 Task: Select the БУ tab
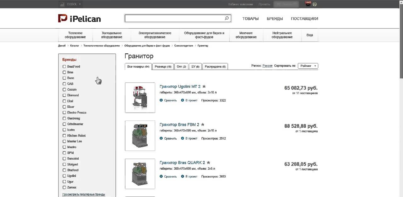[x=195, y=67]
